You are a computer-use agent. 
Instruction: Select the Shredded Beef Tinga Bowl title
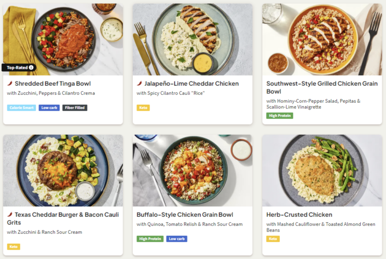tap(53, 84)
